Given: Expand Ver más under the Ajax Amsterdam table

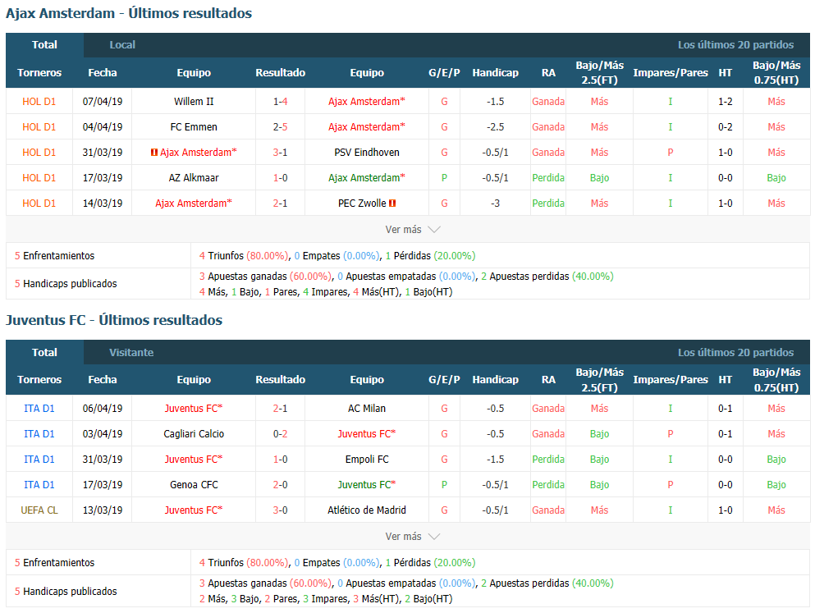Looking at the screenshot, I should click(x=413, y=229).
